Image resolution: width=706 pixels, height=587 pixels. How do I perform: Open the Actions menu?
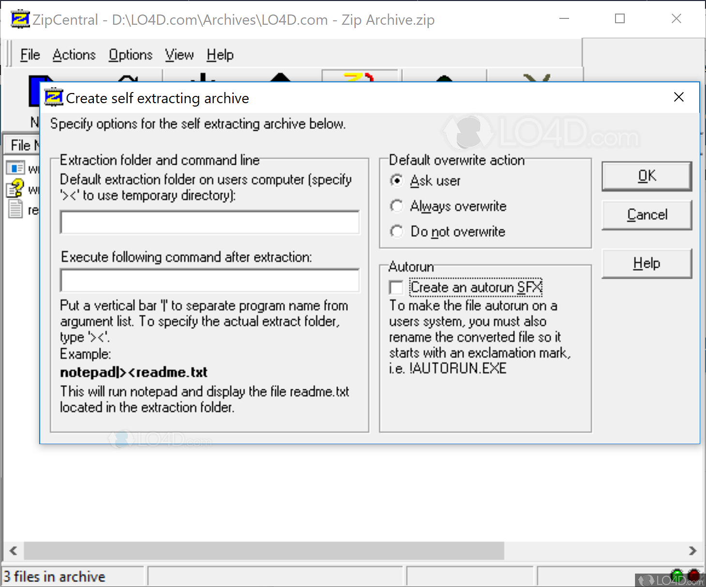pyautogui.click(x=74, y=55)
